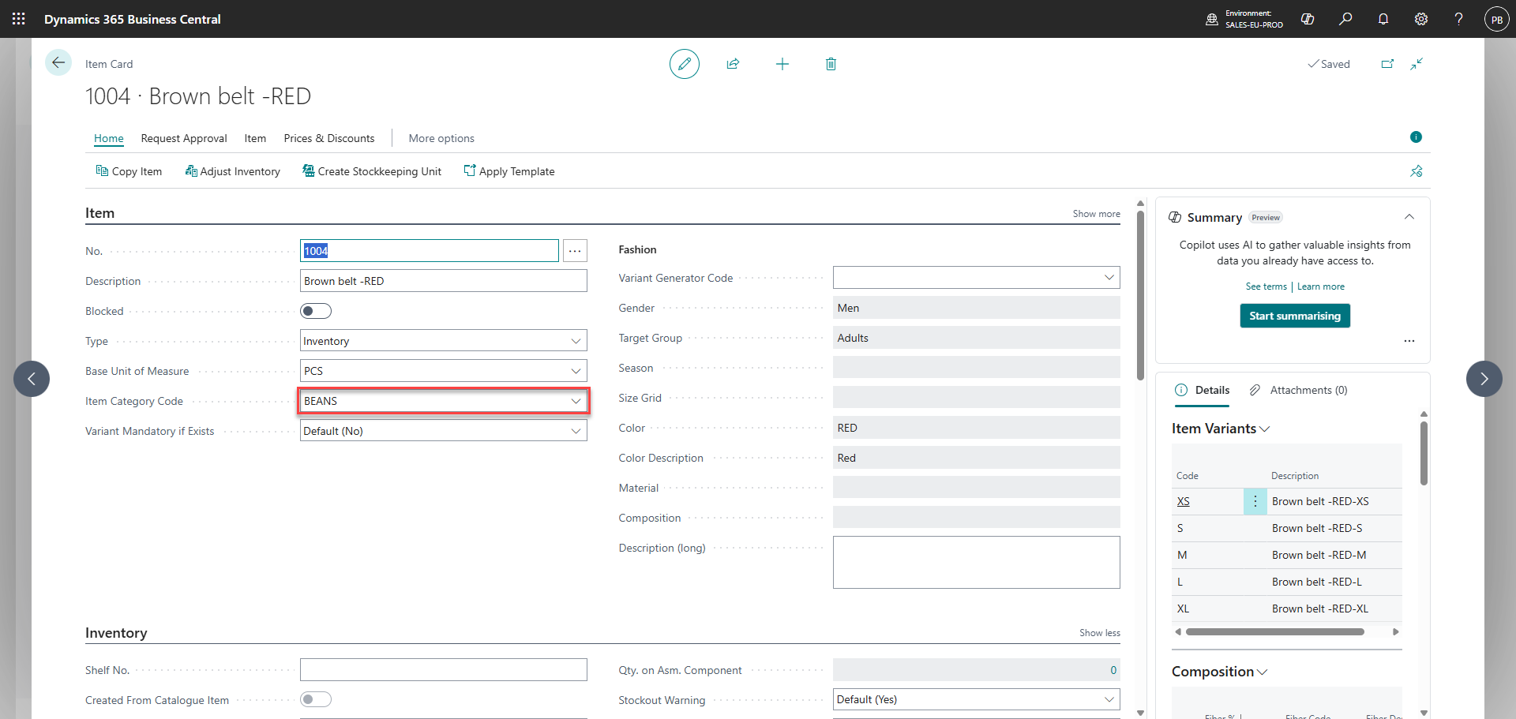
Task: Pin the action bar
Action: [x=1417, y=171]
